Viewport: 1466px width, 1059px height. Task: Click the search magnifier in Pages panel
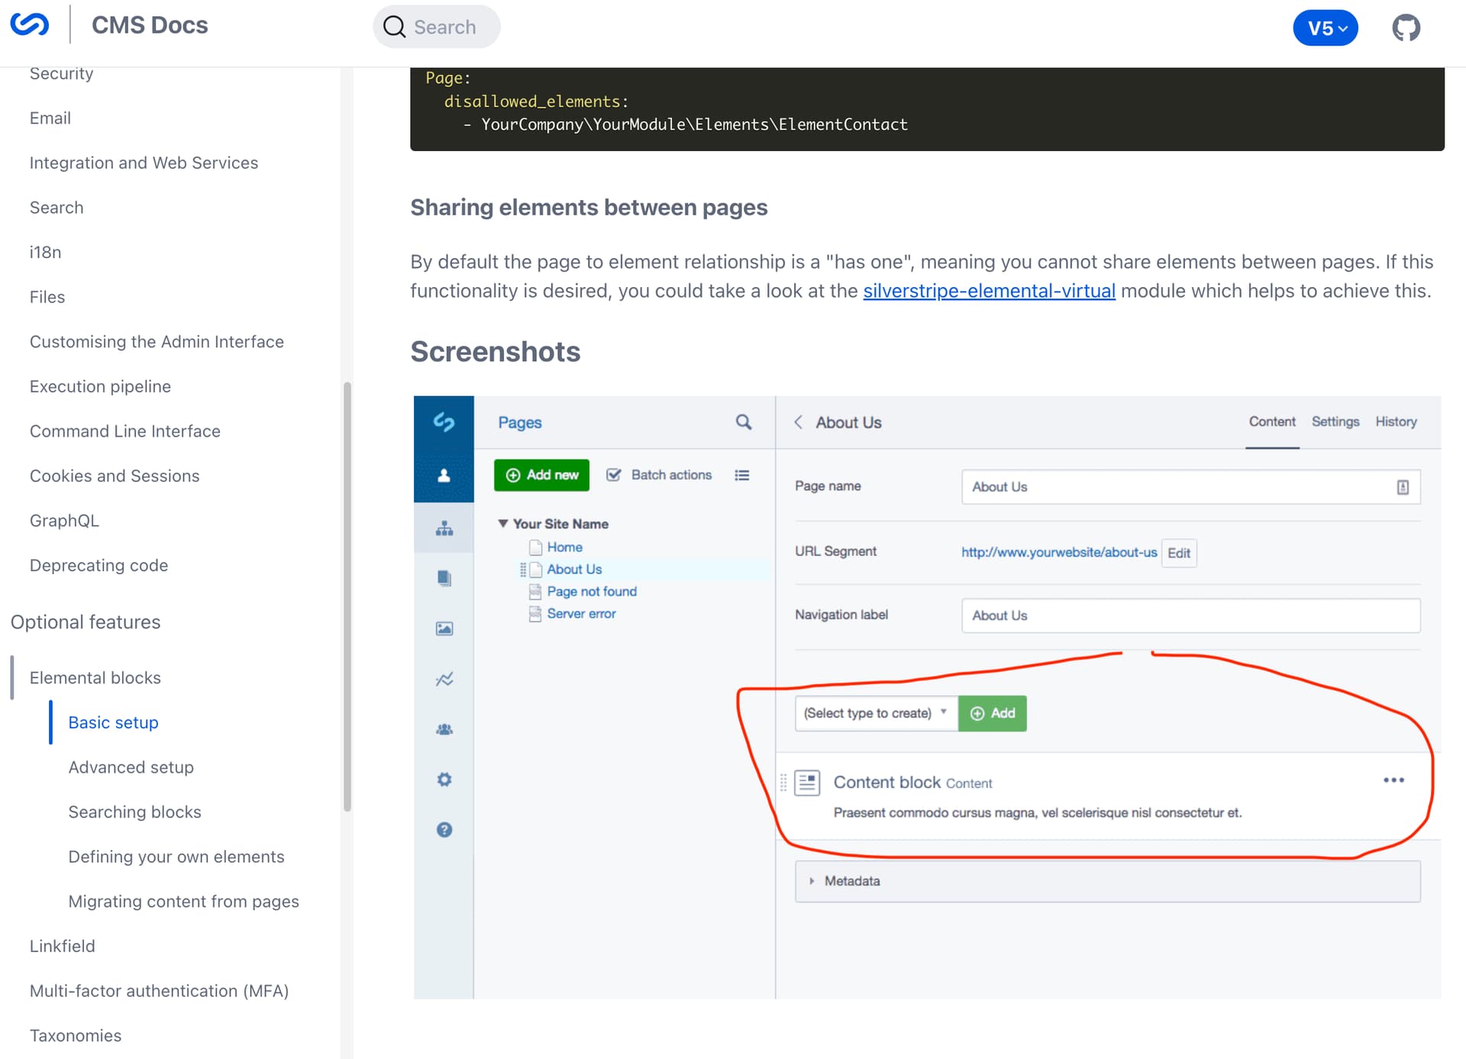[x=743, y=422]
